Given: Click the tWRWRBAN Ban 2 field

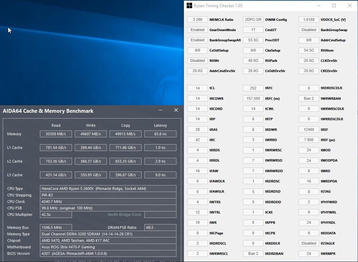Looking at the screenshot, I should coord(309,98).
